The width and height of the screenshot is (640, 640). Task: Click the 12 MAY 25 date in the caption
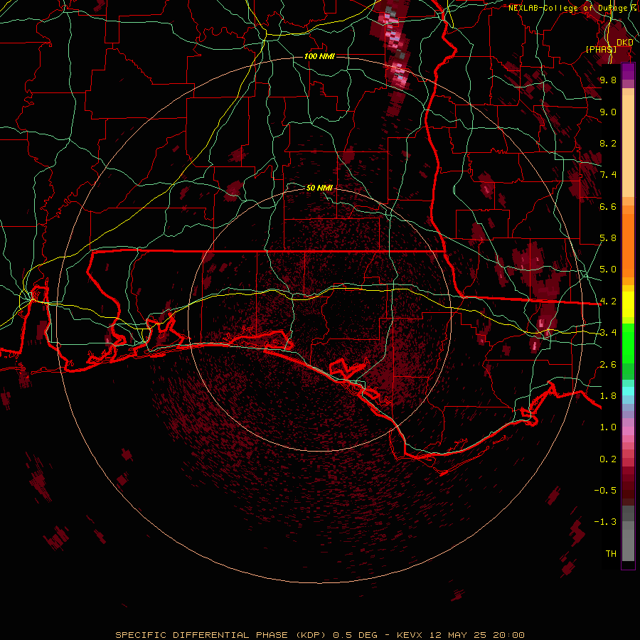(x=459, y=635)
